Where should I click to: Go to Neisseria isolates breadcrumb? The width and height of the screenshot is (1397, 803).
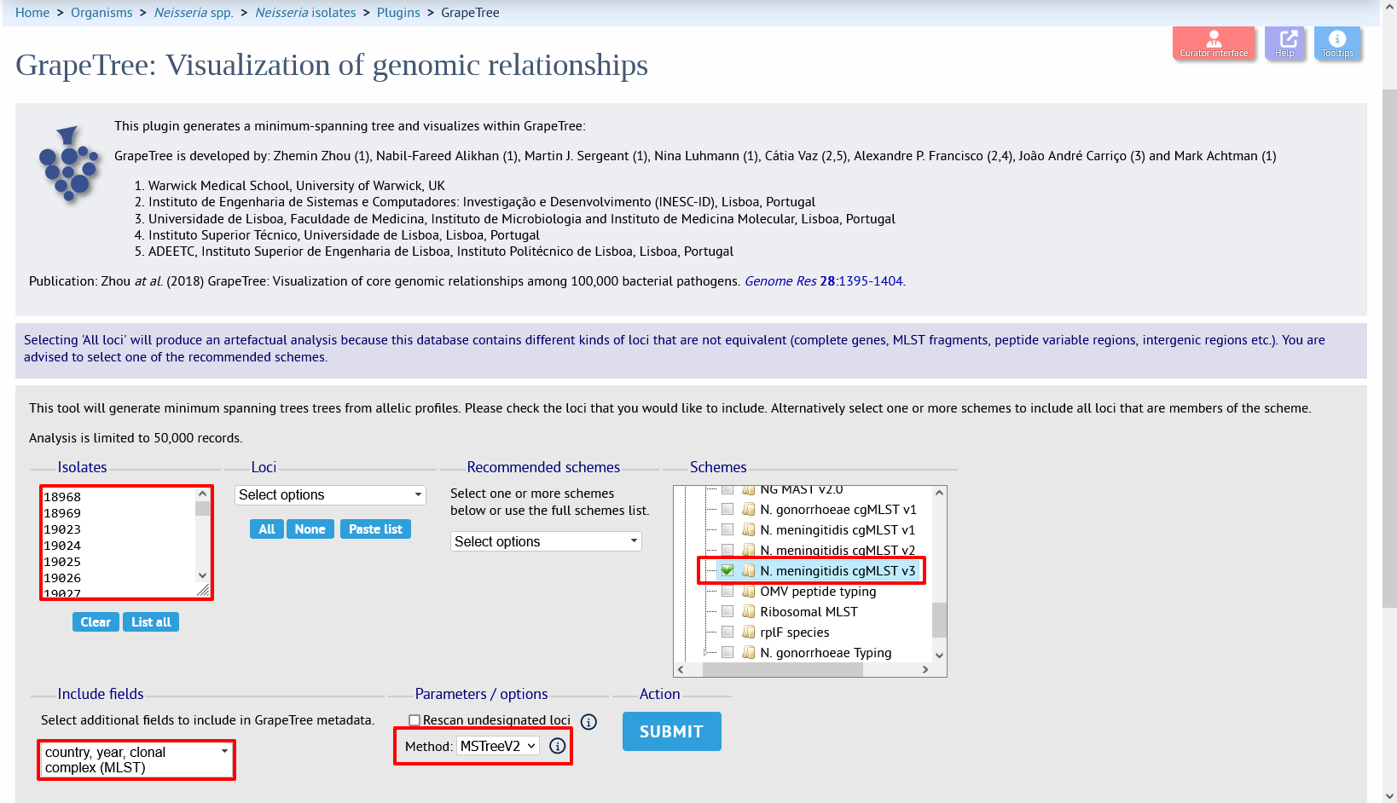point(306,13)
